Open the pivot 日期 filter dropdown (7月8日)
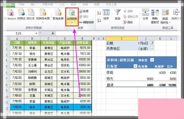The width and height of the screenshot is (184, 119). [152, 43]
